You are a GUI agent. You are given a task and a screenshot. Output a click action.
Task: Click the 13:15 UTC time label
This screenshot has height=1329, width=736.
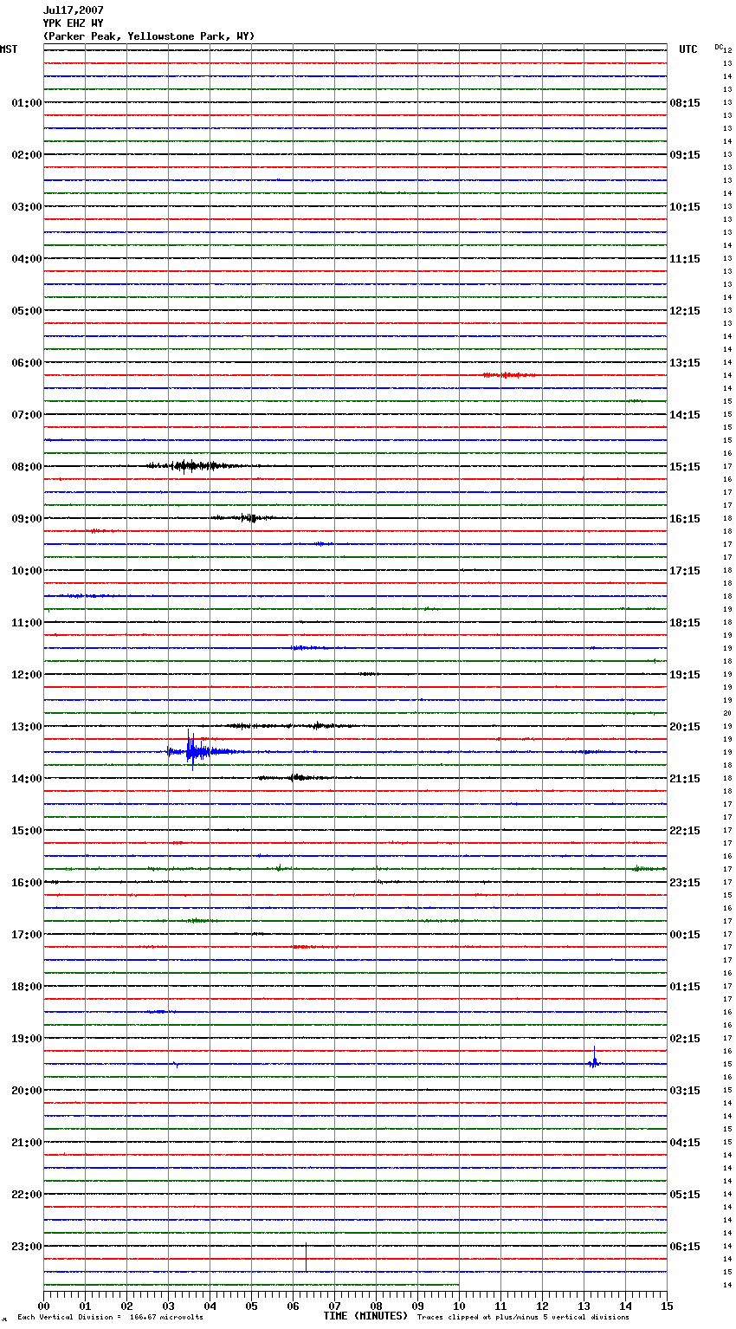point(685,363)
